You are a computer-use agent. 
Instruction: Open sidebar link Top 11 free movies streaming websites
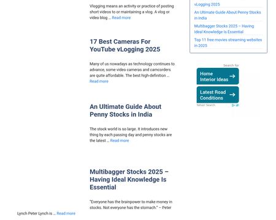pyautogui.click(x=228, y=43)
